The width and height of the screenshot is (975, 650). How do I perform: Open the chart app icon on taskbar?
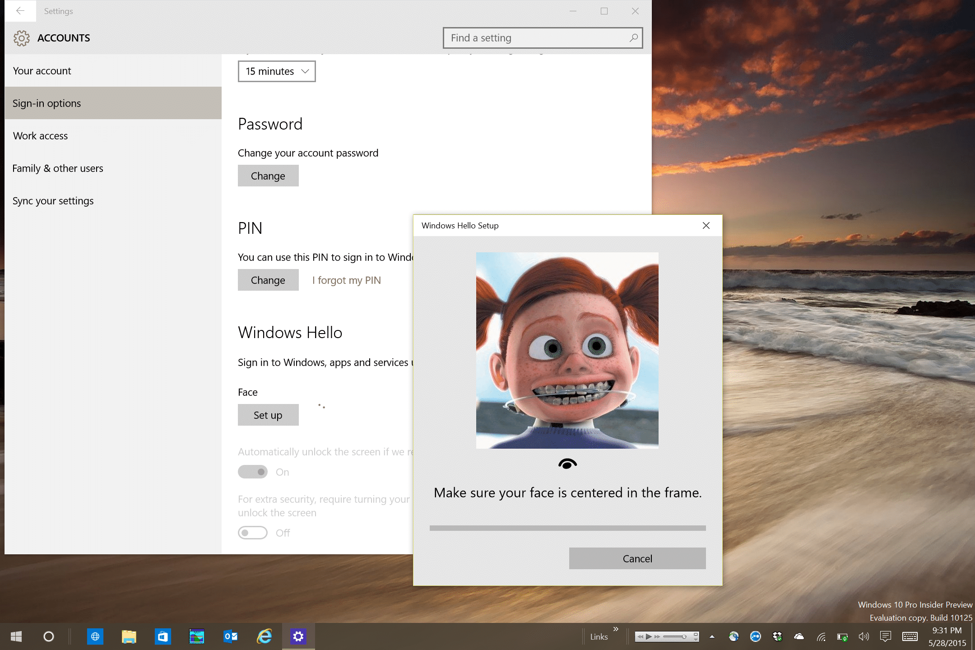(197, 636)
